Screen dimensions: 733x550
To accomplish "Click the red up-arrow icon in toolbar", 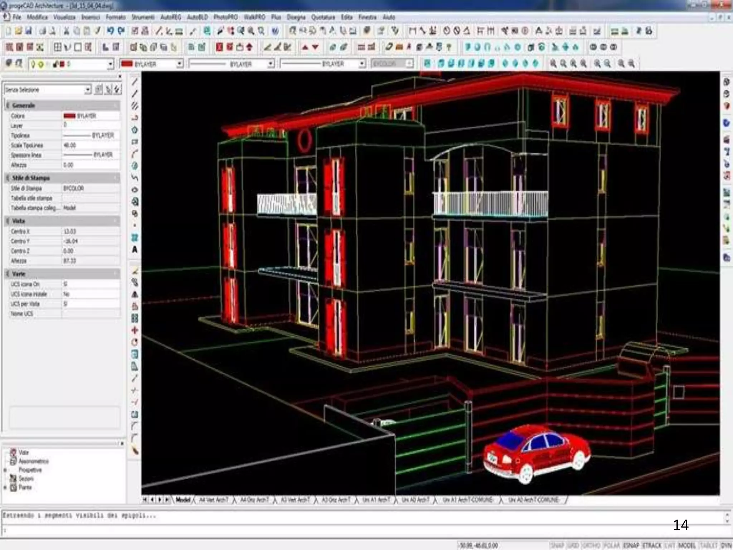I will [305, 47].
